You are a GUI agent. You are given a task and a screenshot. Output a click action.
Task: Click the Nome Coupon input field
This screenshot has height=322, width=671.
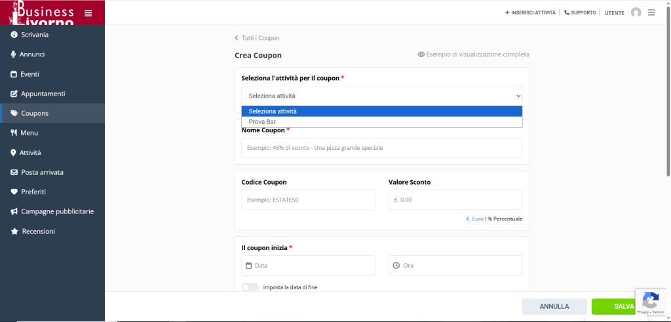coord(381,148)
